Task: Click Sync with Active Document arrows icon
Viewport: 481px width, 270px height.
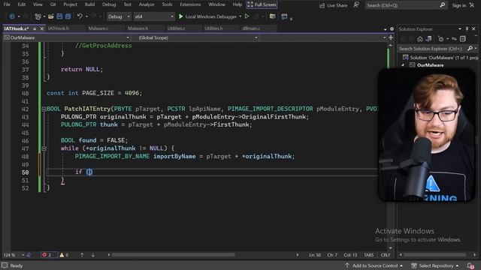Action: [x=454, y=39]
